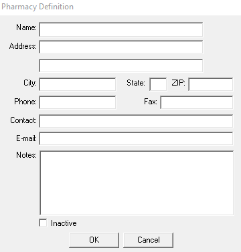Dismiss dialog using Cancel button
Screen dimensions: 241x252
149,240
